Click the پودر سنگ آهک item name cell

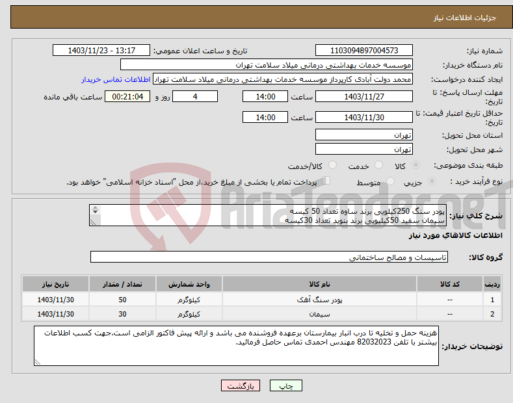319,299
